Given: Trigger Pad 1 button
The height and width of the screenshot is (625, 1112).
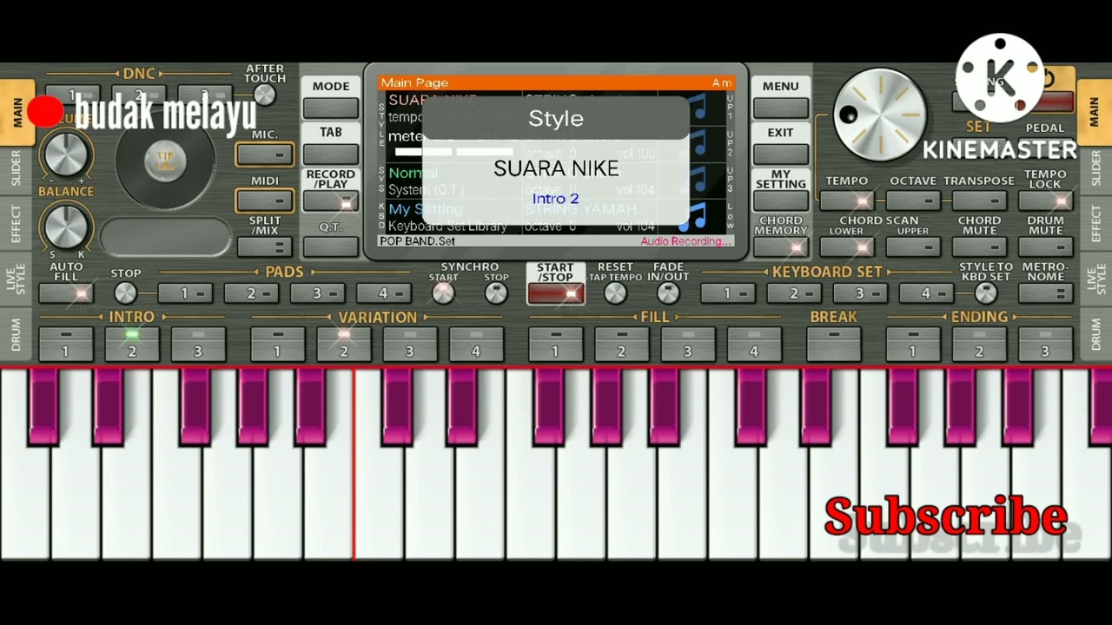Looking at the screenshot, I should pyautogui.click(x=185, y=293).
